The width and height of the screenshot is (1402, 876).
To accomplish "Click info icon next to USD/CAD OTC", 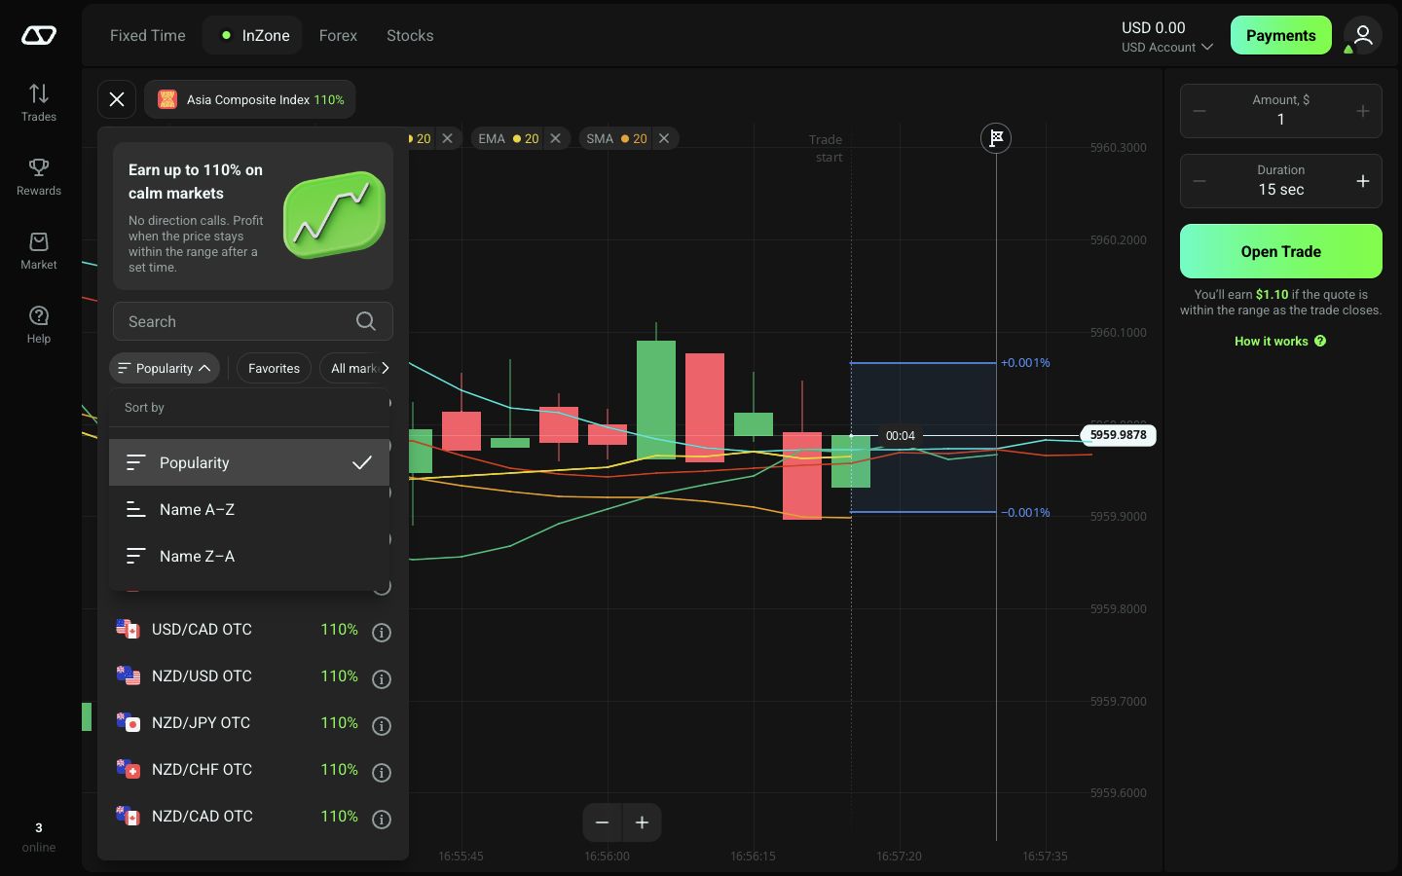I will click(x=382, y=633).
